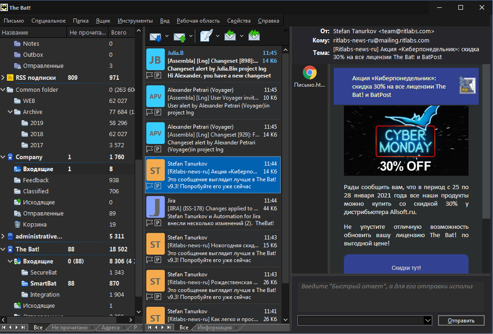The image size is (493, 334).
Task: Click the Reply toolbar icon
Action: tap(230, 36)
